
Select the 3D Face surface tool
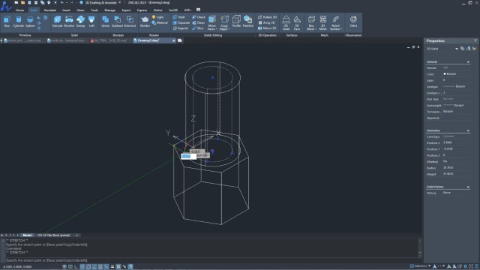click(x=297, y=22)
